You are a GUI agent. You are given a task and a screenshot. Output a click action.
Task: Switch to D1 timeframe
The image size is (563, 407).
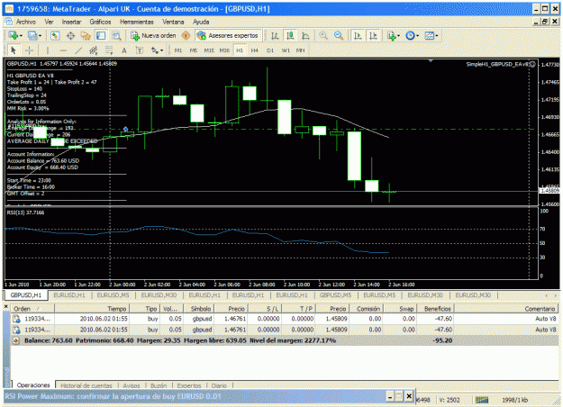[x=270, y=50]
